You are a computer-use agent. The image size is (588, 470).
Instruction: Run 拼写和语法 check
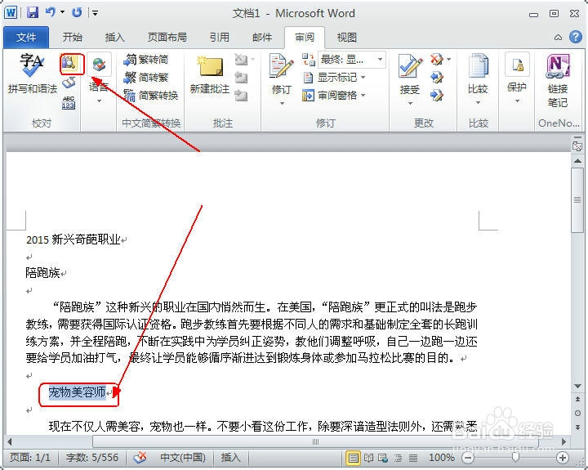[32, 74]
